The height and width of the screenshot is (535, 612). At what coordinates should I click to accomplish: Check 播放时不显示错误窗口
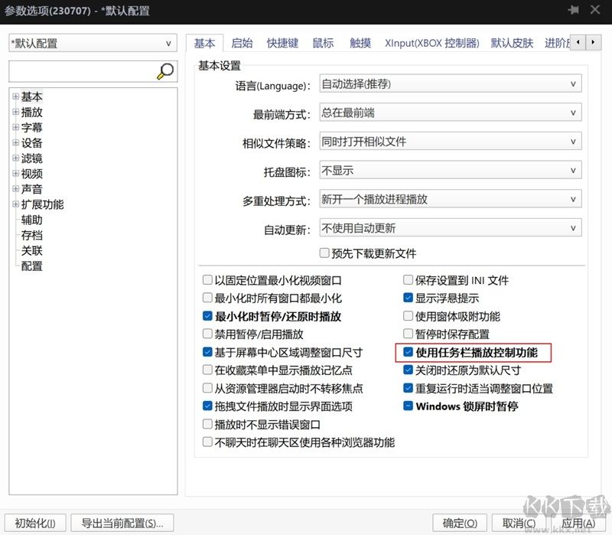tap(207, 424)
